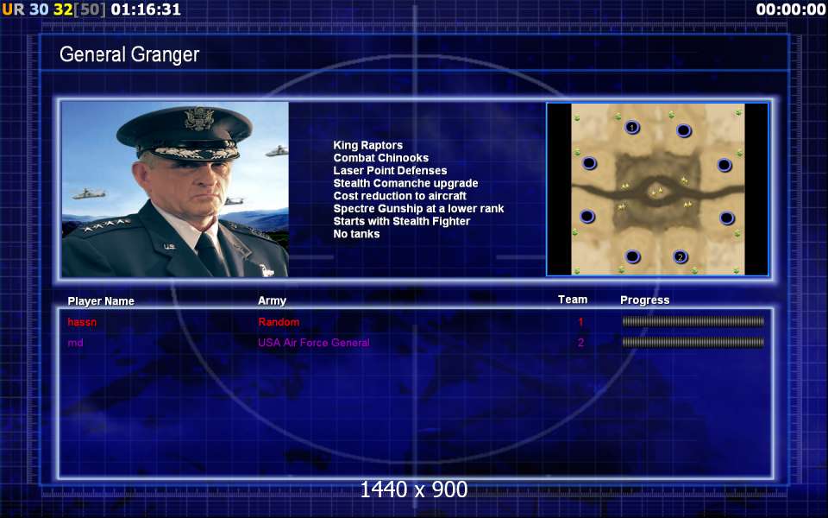Click the 'Stealth Comanche upgrade' line
Image resolution: width=828 pixels, height=518 pixels.
[405, 183]
